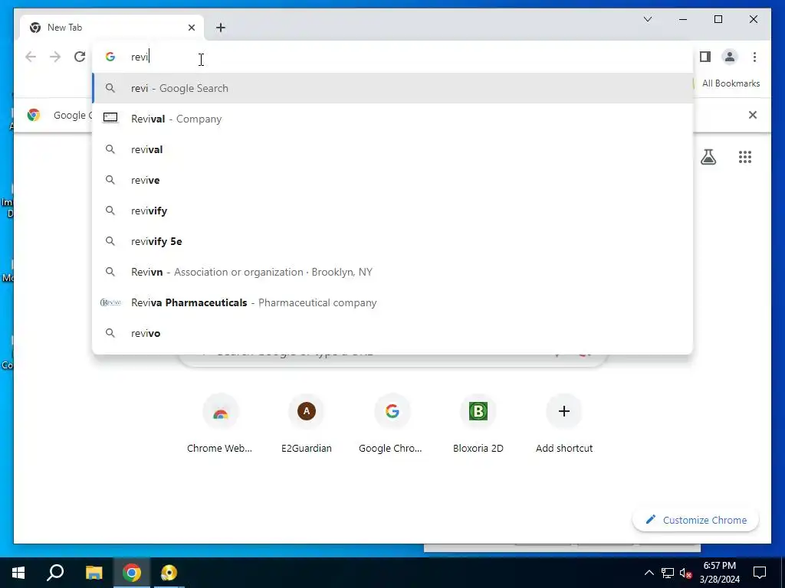Open File Explorer from taskbar
This screenshot has height=588, width=785.
(x=94, y=573)
